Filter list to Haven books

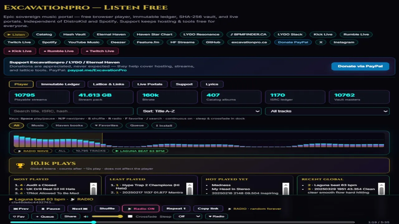[x=69, y=125]
